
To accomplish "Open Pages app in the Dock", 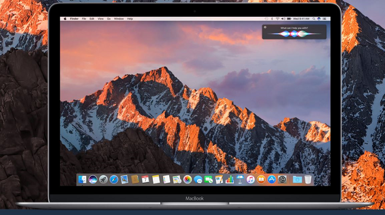I will pyautogui.click(x=219, y=180).
